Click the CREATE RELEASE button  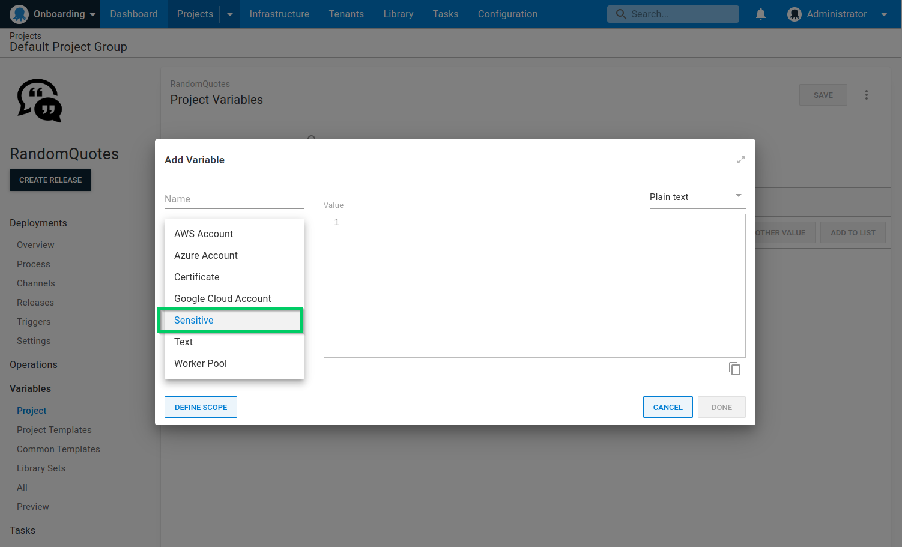[50, 180]
